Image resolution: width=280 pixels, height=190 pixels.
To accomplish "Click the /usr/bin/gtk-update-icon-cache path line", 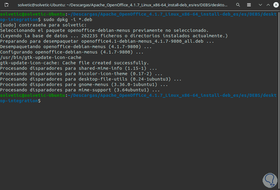I will [x=41, y=57].
